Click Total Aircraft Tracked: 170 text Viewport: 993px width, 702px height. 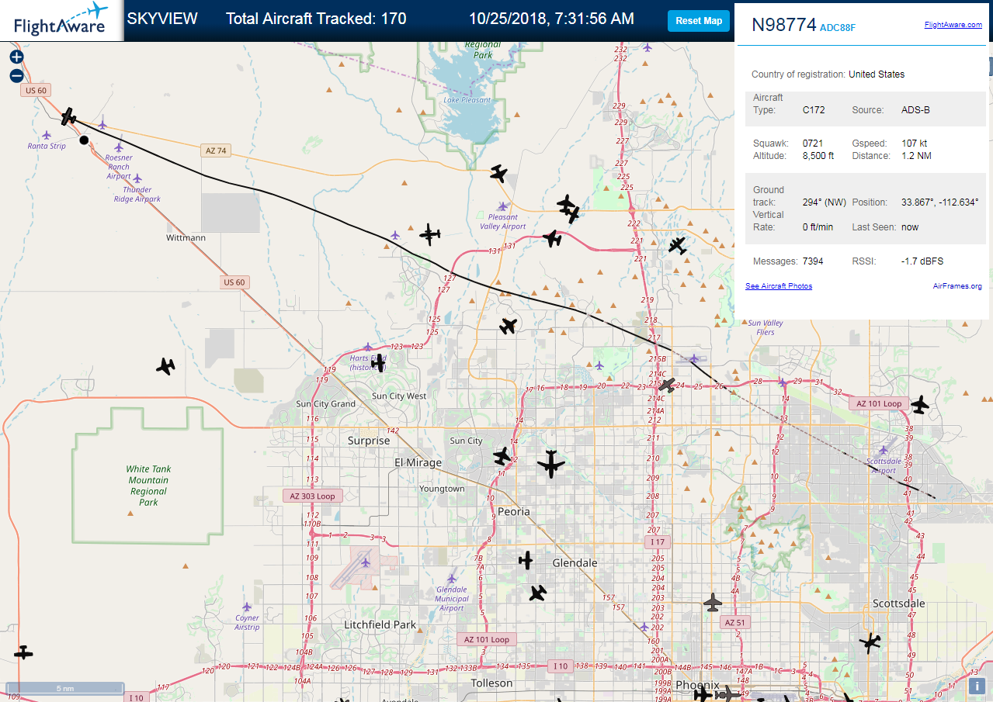pos(316,19)
